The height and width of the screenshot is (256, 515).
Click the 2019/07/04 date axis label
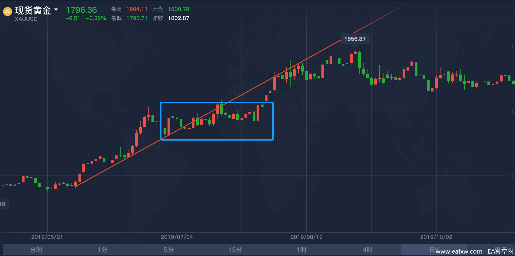177,237
